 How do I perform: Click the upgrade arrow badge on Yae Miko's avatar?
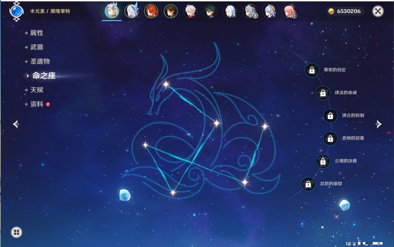294,16
